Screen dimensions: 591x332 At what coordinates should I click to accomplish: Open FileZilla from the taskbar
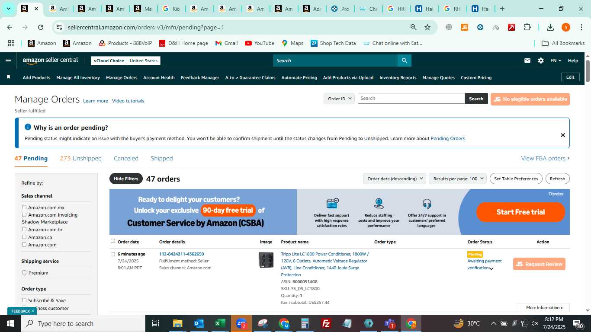click(x=326, y=323)
